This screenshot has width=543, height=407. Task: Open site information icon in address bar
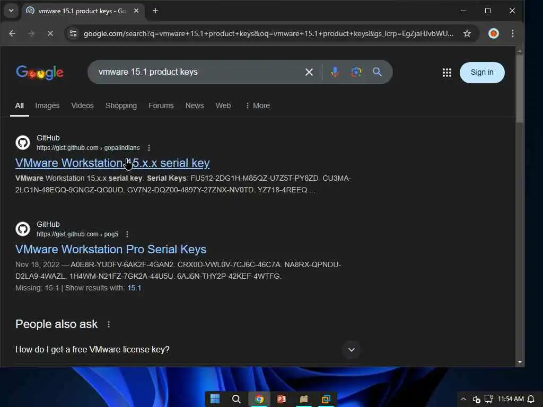tap(73, 33)
